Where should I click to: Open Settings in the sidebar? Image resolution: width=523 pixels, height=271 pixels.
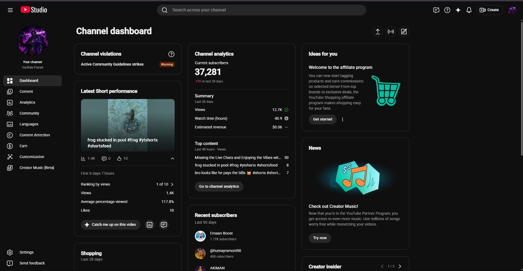tap(32, 252)
